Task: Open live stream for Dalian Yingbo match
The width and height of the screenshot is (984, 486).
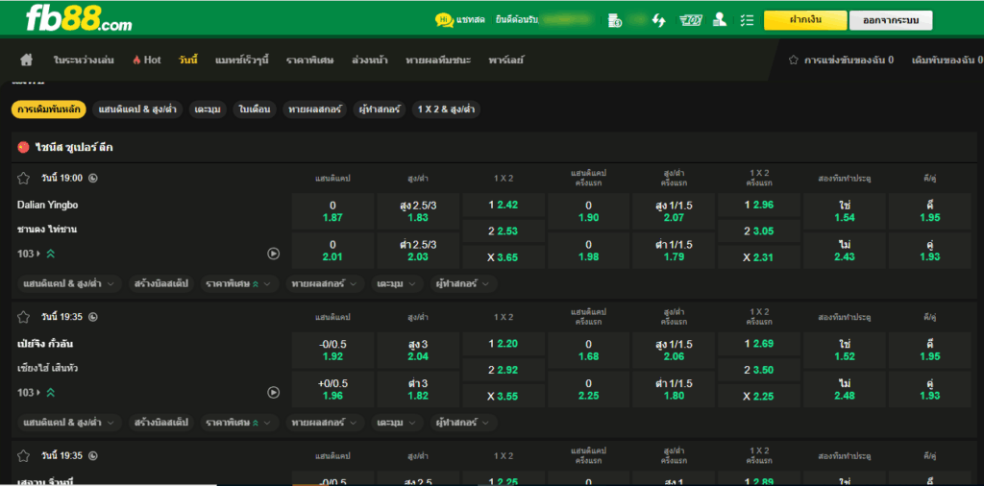Action: 274,254
